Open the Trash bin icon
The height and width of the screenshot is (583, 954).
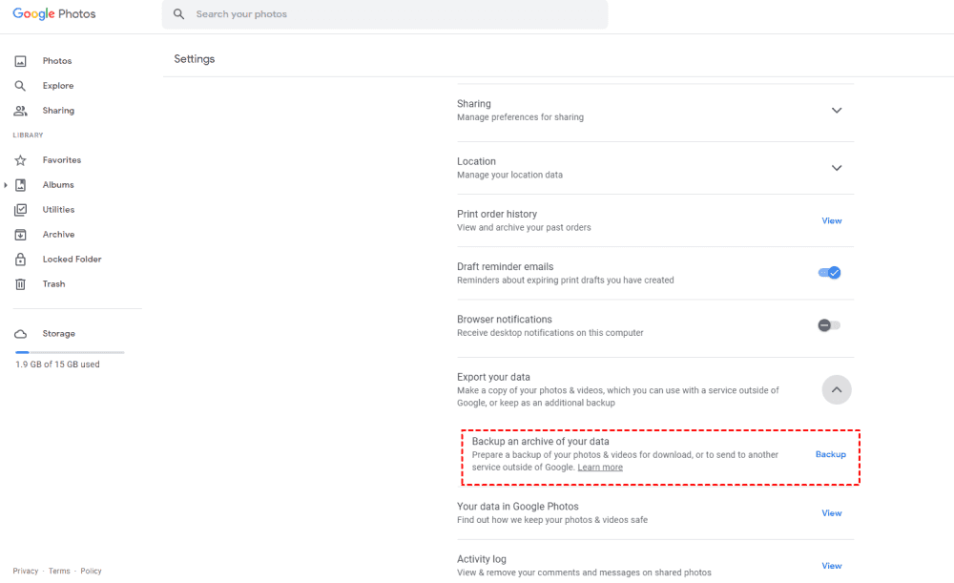20,284
